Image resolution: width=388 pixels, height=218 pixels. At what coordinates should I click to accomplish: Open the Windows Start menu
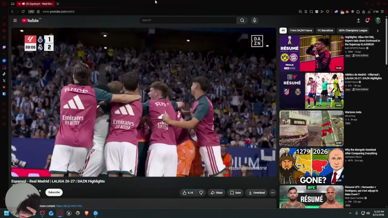pos(6,213)
